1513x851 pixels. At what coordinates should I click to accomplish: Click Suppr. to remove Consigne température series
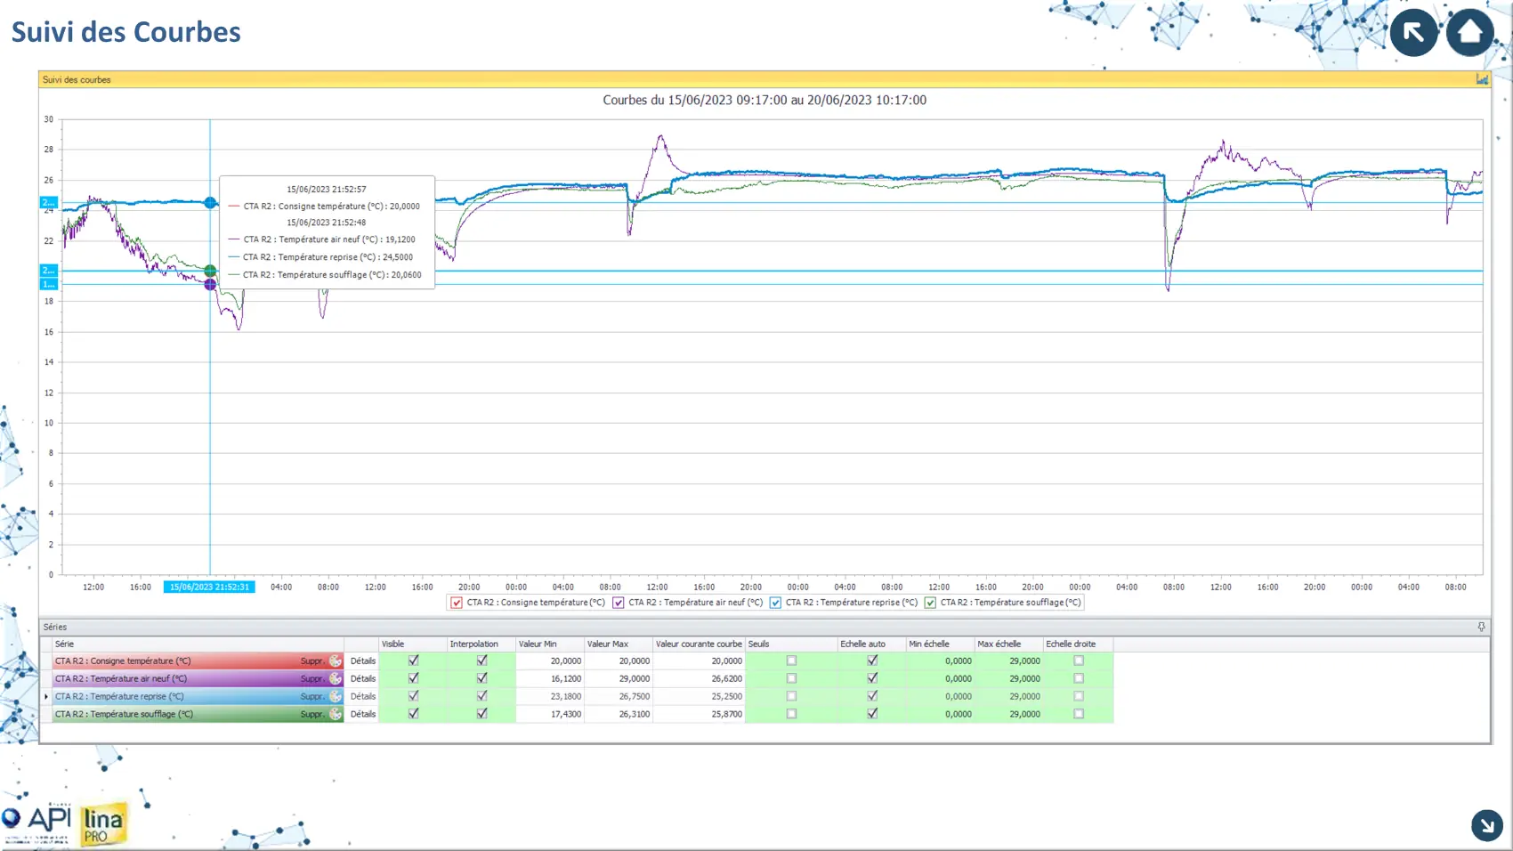tap(311, 661)
